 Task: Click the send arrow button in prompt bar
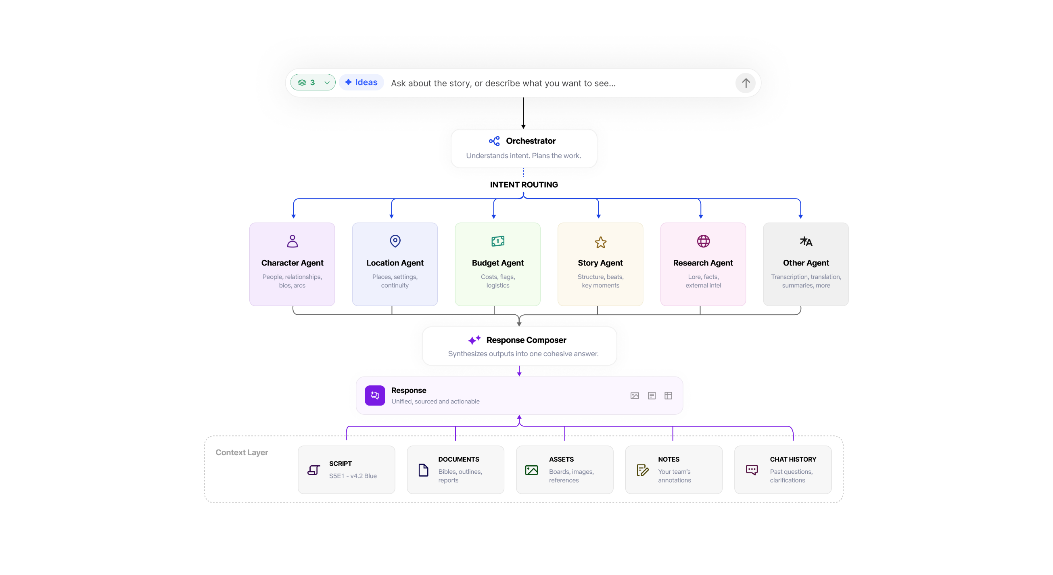pos(746,83)
